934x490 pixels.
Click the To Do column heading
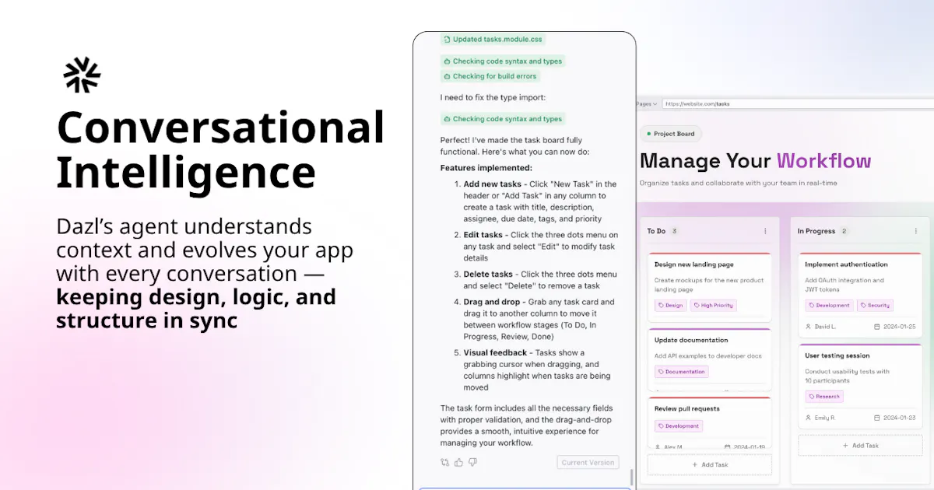(656, 231)
